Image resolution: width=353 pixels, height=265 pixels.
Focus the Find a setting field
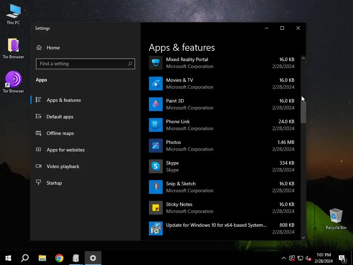coord(85,64)
